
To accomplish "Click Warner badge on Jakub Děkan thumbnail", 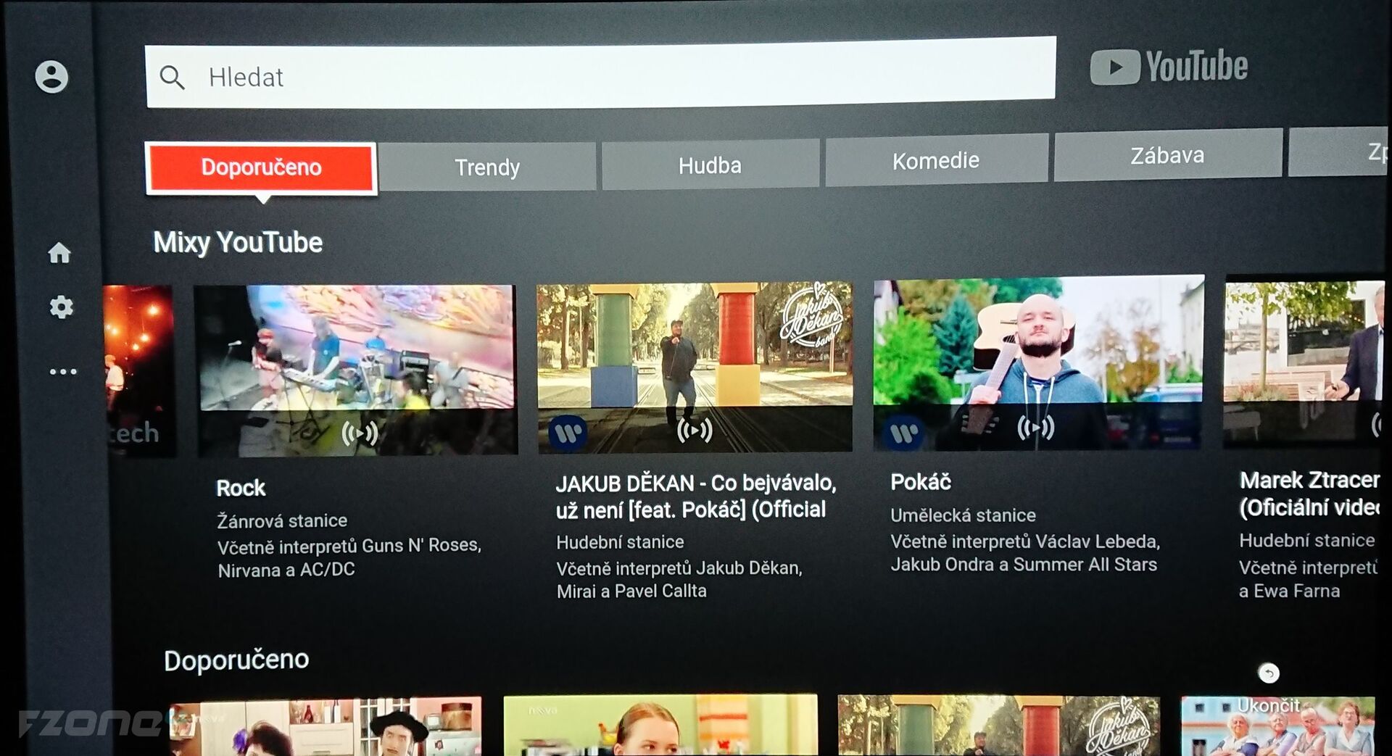I will pyautogui.click(x=568, y=433).
